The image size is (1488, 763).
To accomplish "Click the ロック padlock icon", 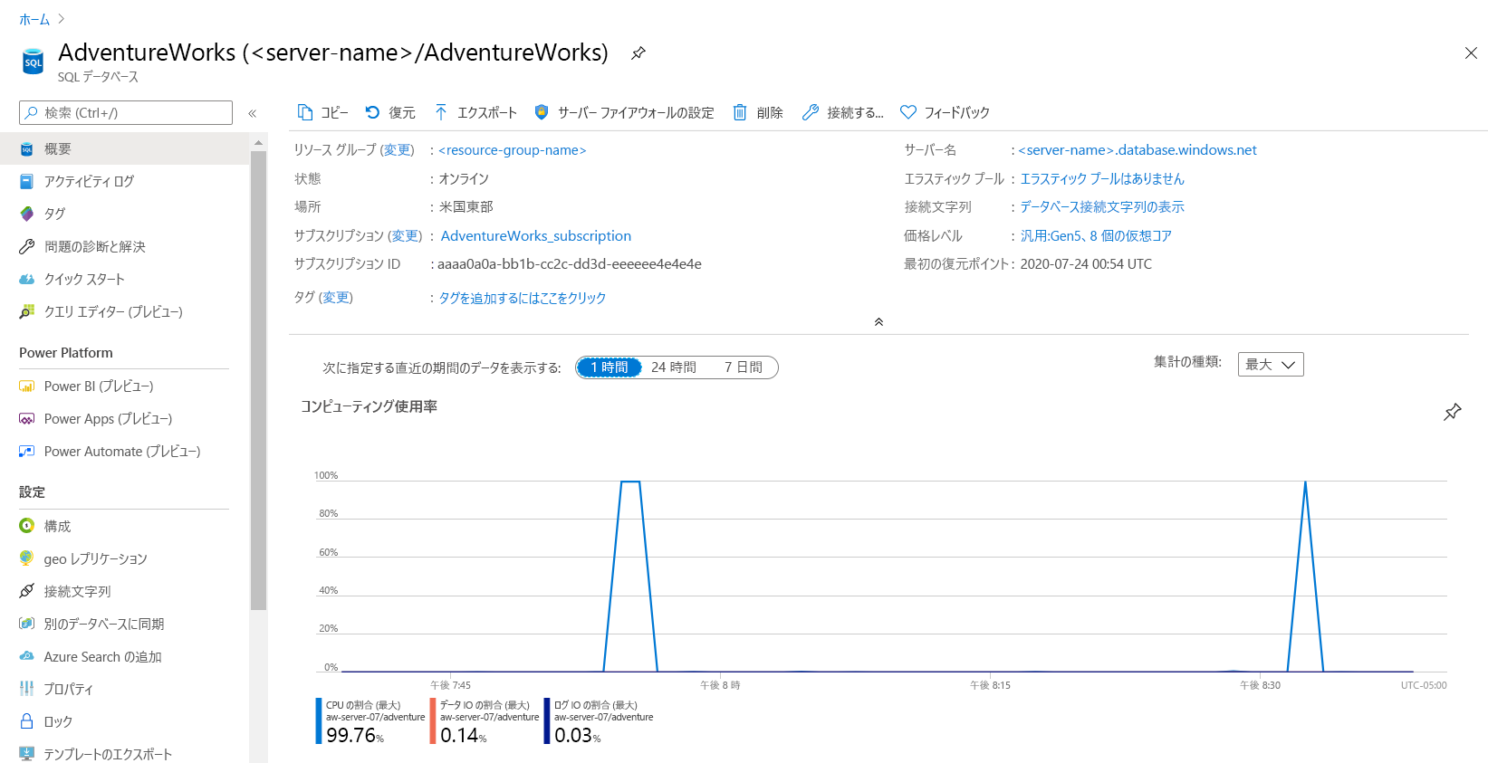I will tap(27, 721).
